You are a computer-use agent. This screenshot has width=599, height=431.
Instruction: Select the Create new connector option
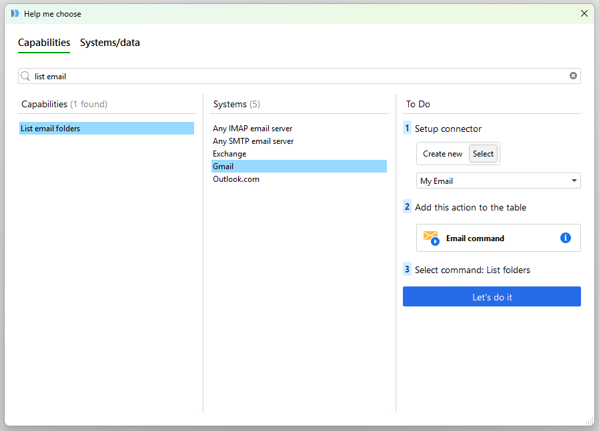point(442,154)
